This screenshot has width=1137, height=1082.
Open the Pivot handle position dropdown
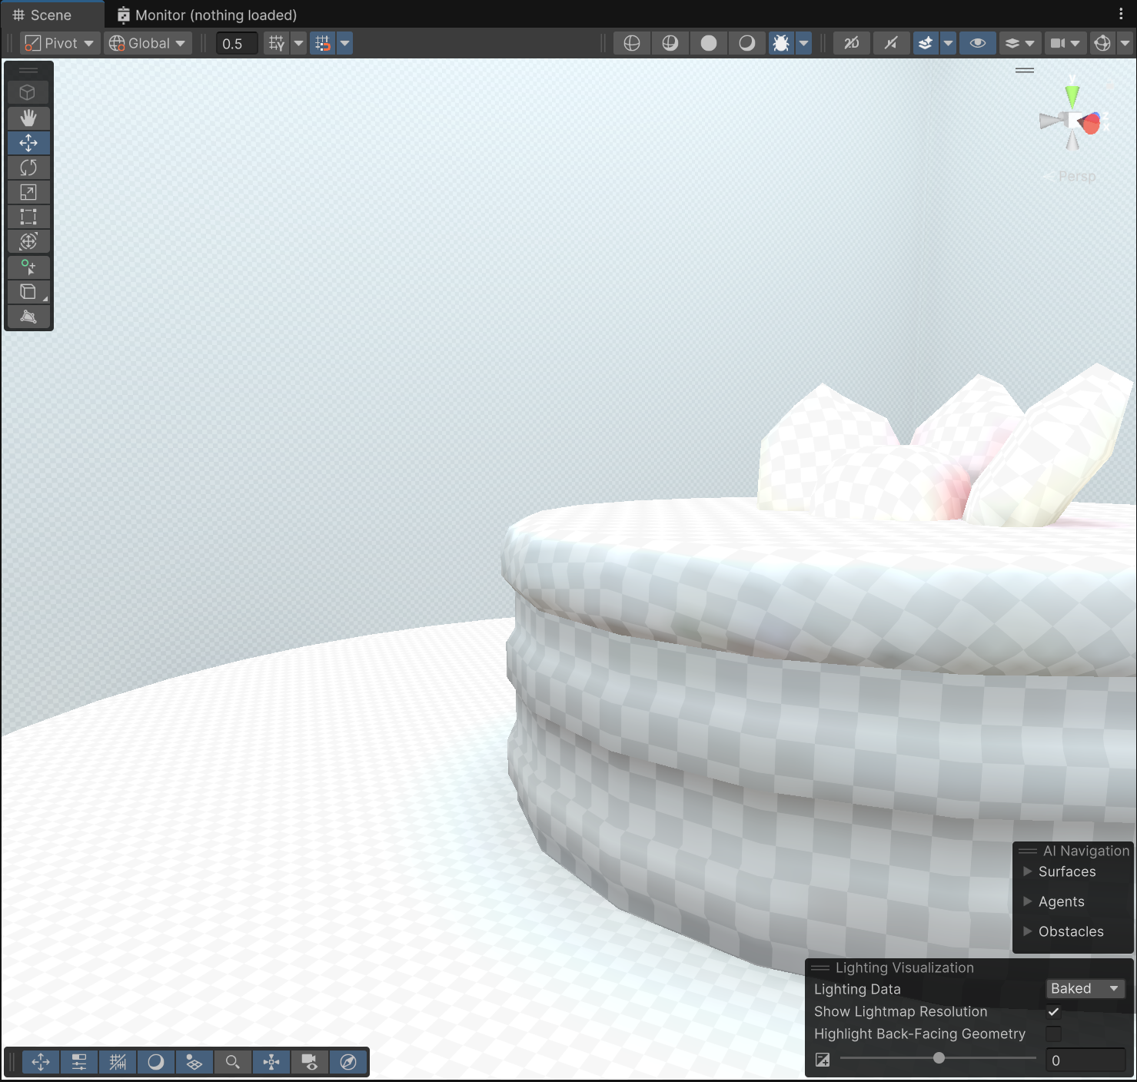[60, 43]
